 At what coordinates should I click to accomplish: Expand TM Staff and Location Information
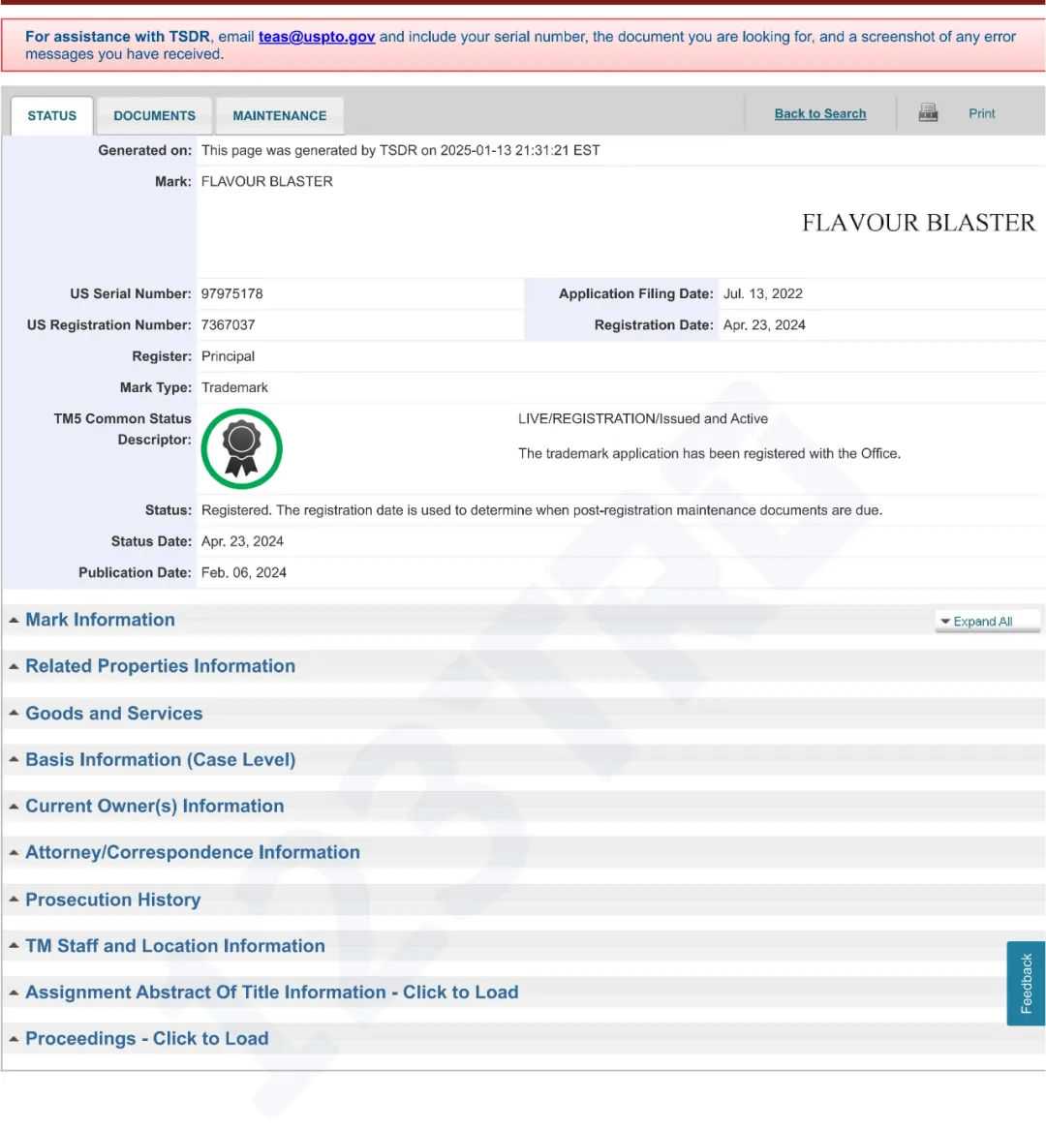click(x=175, y=945)
